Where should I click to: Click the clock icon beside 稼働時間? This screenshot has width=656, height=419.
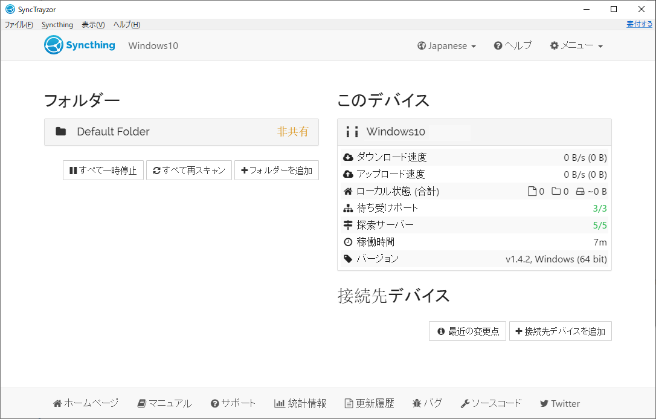tap(348, 242)
